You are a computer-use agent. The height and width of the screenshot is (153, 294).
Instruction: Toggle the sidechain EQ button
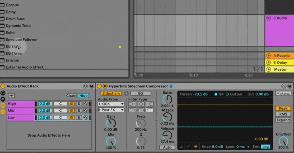coord(140,93)
